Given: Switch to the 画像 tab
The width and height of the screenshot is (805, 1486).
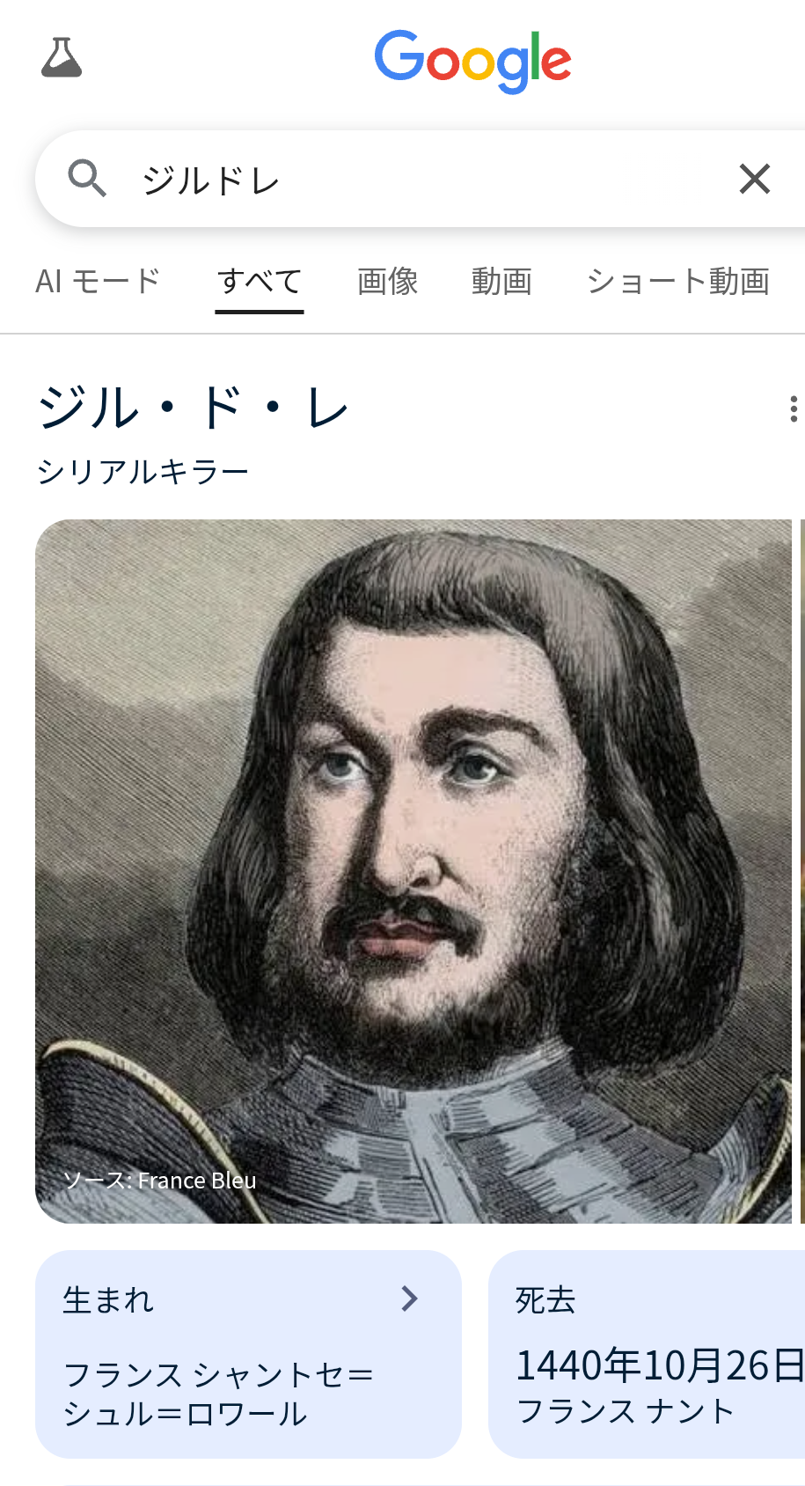Looking at the screenshot, I should point(388,282).
